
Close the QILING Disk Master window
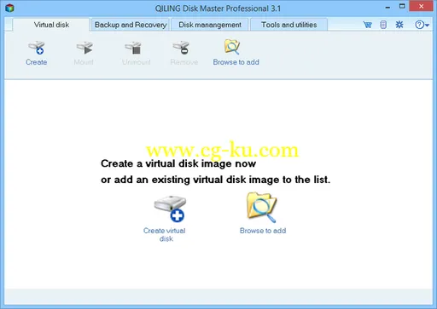click(x=421, y=7)
